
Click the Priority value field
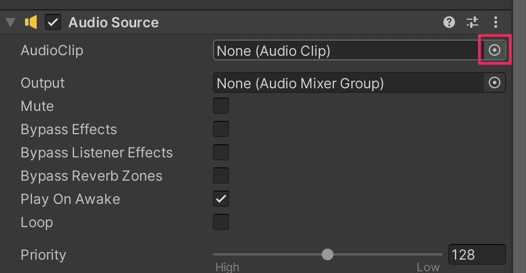477,254
